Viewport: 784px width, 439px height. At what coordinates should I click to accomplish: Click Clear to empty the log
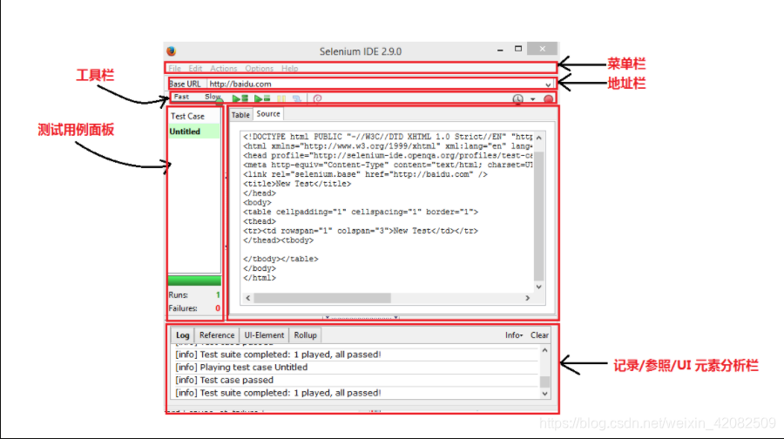(x=539, y=335)
